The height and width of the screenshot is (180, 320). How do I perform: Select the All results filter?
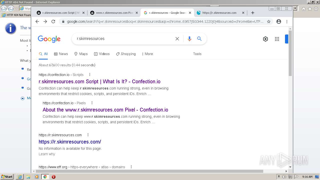pyautogui.click(x=43, y=54)
